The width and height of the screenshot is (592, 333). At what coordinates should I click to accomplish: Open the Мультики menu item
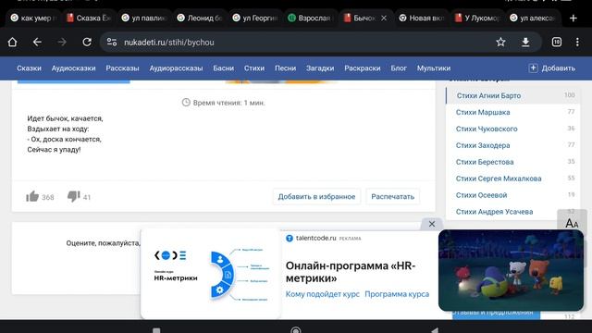[434, 68]
